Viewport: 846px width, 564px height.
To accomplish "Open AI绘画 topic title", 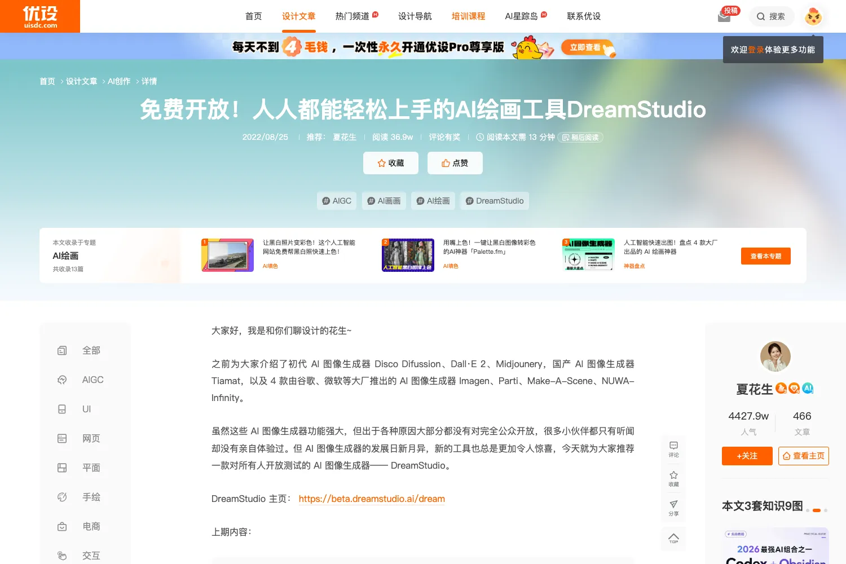I will (65, 255).
